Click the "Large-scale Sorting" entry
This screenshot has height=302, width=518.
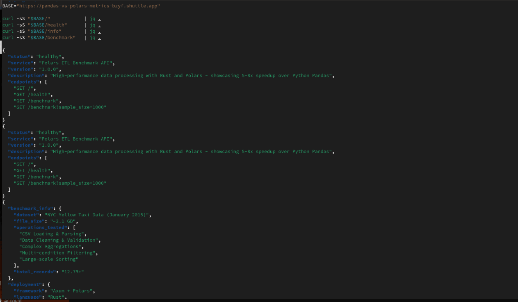pos(49,259)
